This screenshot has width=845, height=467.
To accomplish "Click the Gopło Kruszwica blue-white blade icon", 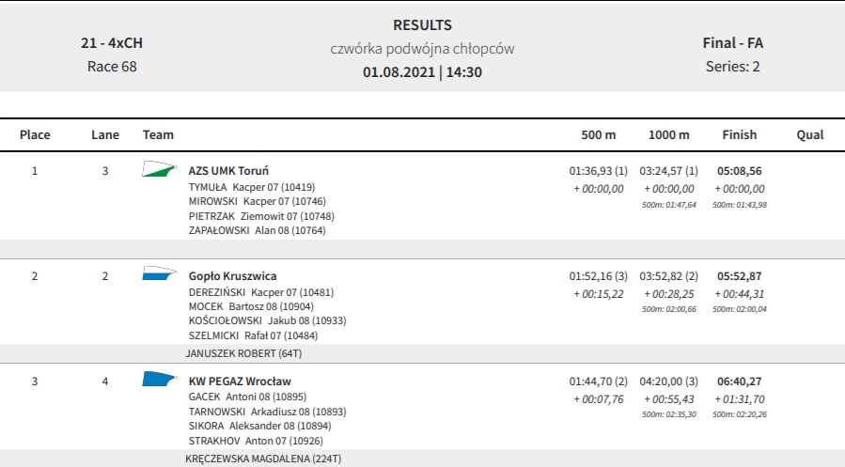I will coord(160,273).
